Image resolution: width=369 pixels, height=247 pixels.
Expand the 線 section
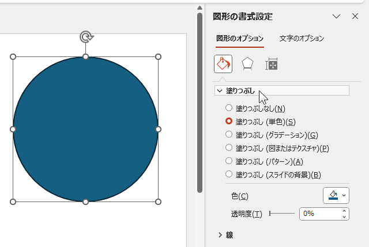(x=226, y=235)
